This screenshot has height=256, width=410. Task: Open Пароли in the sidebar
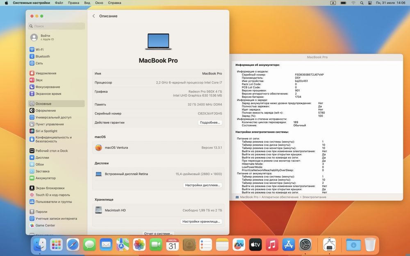coord(56,212)
